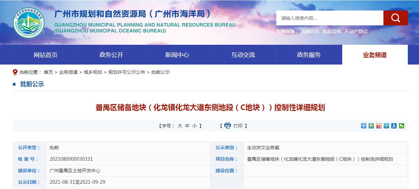This screenshot has width=419, height=189.
Task: Click the 公示日期 label cell
Action: [29, 182]
